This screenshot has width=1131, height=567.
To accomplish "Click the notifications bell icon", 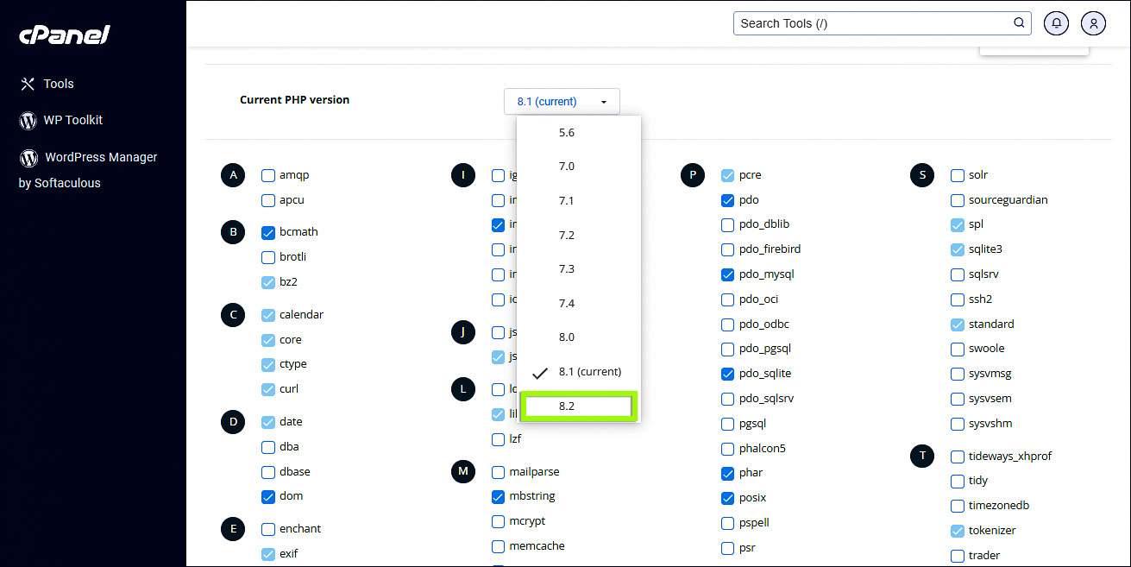I will 1056,23.
